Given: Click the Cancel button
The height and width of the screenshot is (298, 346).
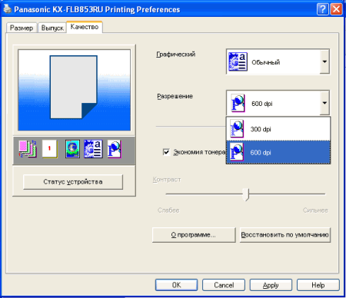Looking at the screenshot, I should (224, 285).
